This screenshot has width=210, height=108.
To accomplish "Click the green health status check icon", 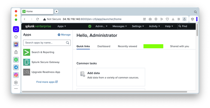I will click(90, 26).
